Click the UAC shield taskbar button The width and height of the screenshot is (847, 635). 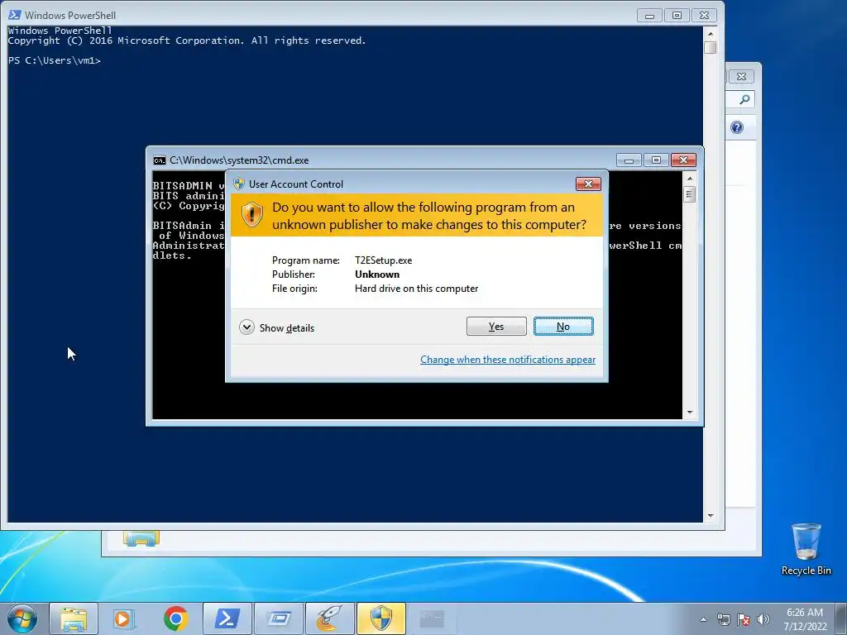[x=380, y=618]
